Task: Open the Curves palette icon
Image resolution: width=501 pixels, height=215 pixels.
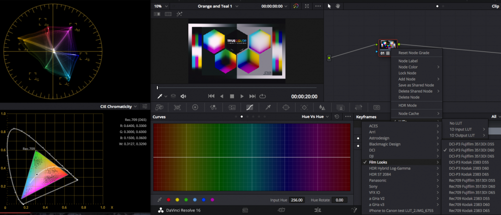Action: click(x=249, y=107)
